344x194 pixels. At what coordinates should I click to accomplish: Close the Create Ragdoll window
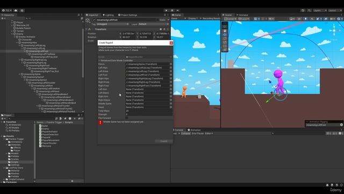(x=171, y=43)
